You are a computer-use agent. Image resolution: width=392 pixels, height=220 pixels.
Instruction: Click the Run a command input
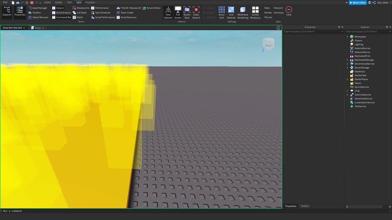click(x=196, y=211)
